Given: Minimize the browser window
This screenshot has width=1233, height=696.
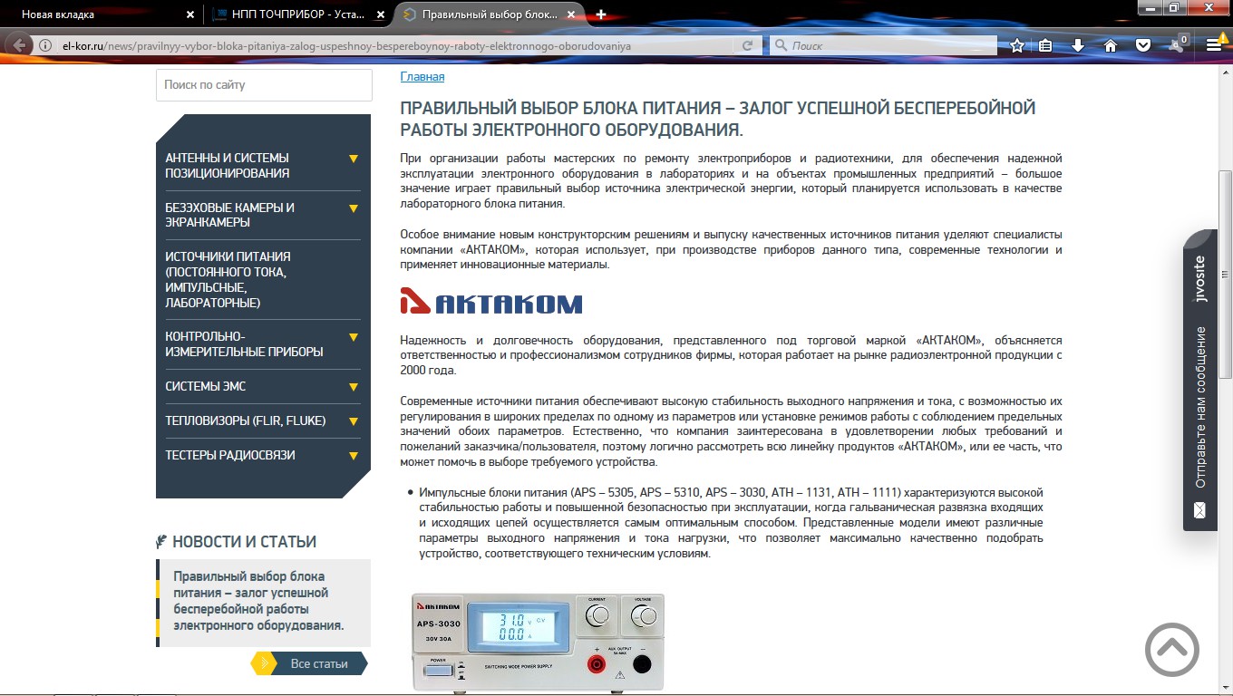Looking at the screenshot, I should [x=1150, y=7].
